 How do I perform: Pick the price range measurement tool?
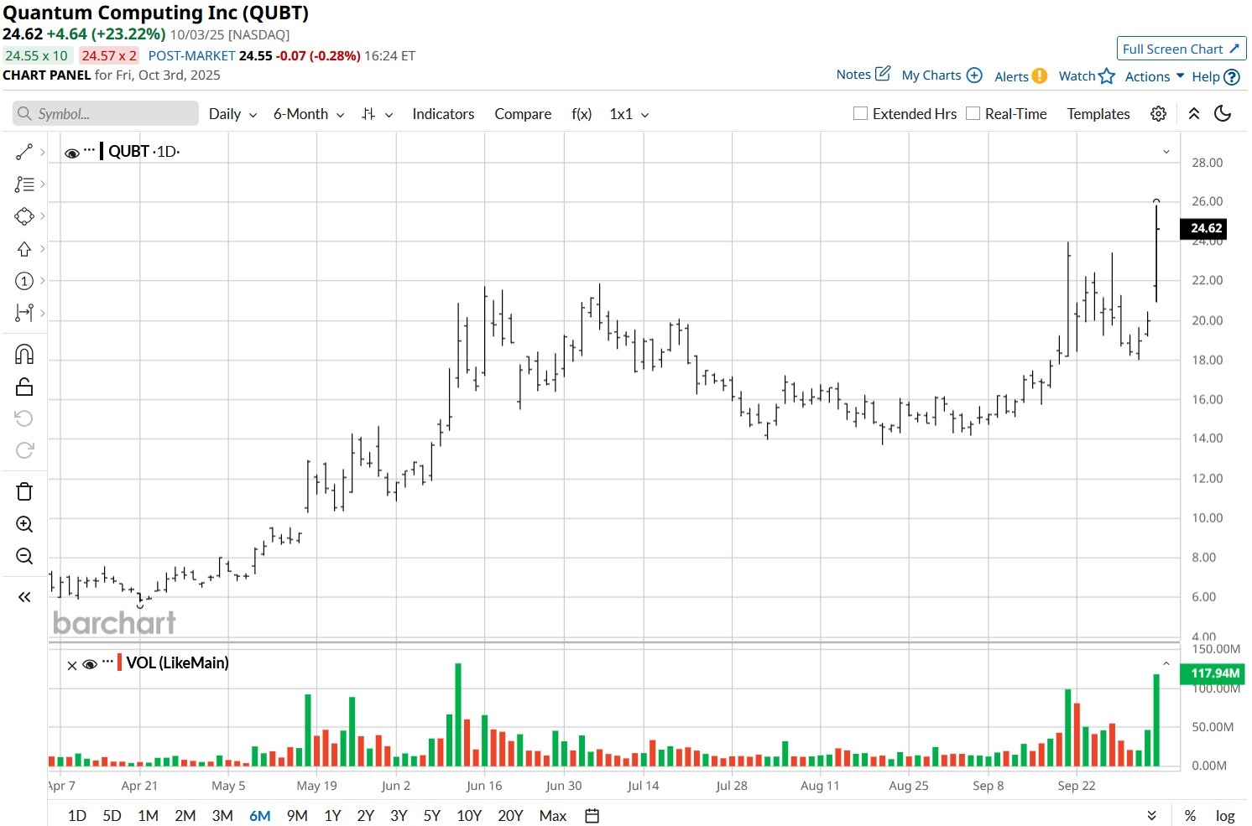click(x=24, y=313)
